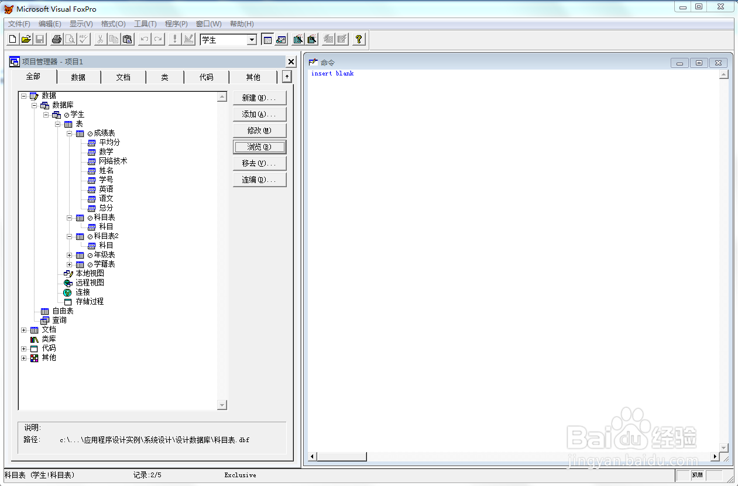Click the Form wizard toolbar icon
This screenshot has width=738, height=486.
coord(298,39)
